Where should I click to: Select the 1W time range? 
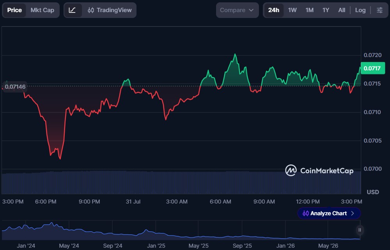coord(292,10)
